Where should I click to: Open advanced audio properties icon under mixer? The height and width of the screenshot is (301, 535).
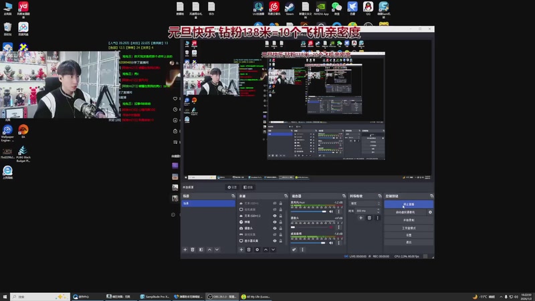click(x=294, y=249)
